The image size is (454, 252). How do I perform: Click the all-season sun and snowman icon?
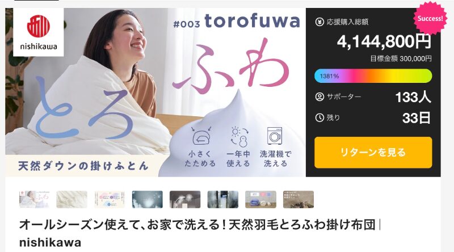pyautogui.click(x=239, y=136)
